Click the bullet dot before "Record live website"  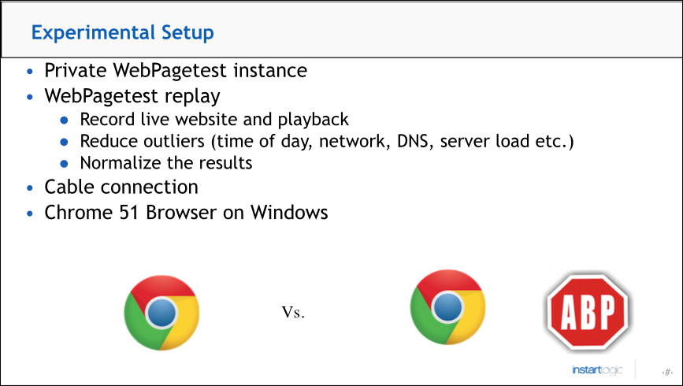coord(64,120)
